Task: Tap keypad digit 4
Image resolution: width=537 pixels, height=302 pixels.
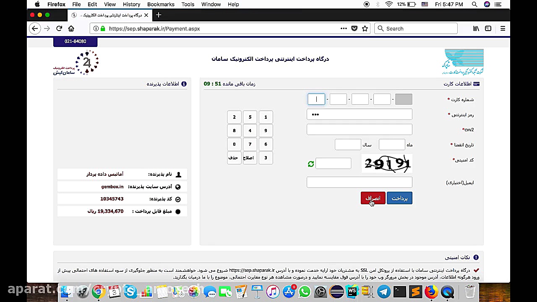Action: [250, 130]
